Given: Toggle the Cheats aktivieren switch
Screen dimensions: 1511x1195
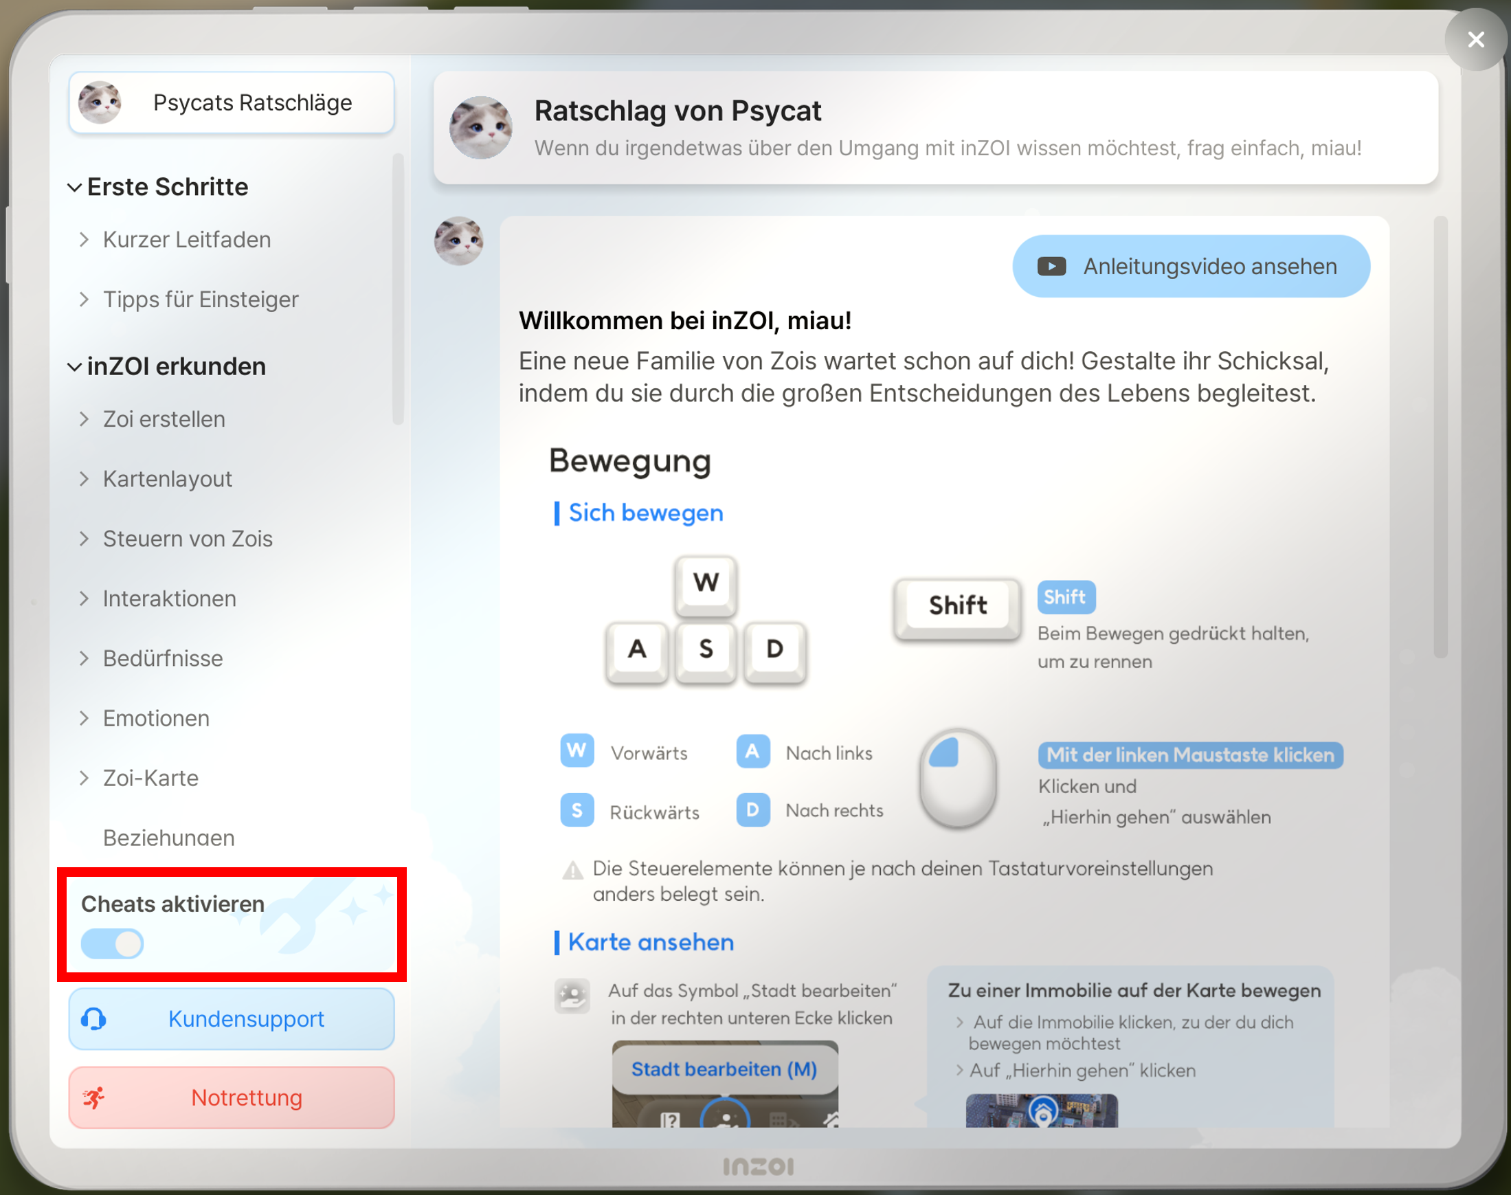Looking at the screenshot, I should 112,943.
